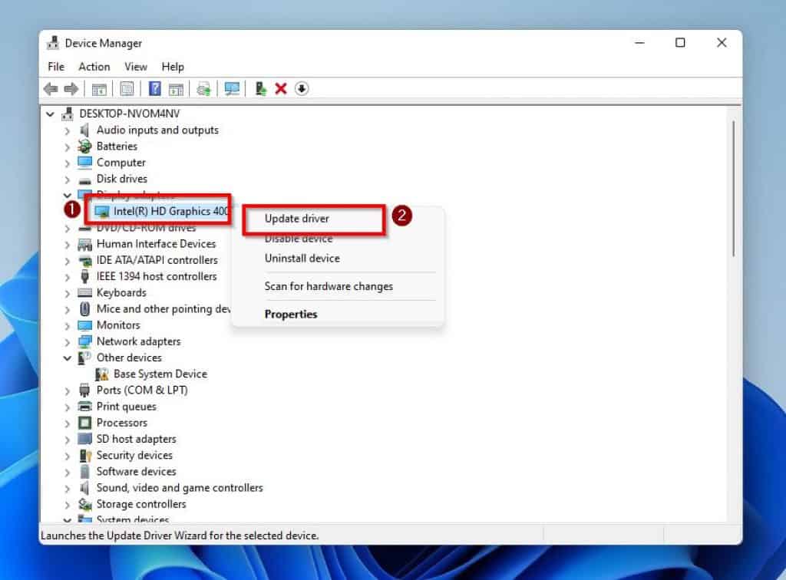Click the Monitors category icon
This screenshot has height=580, width=786.
[84, 325]
